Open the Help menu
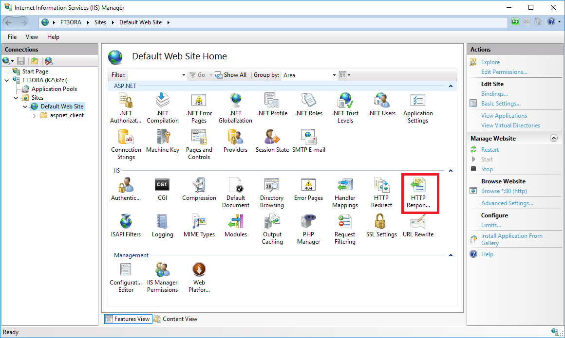 click(53, 36)
